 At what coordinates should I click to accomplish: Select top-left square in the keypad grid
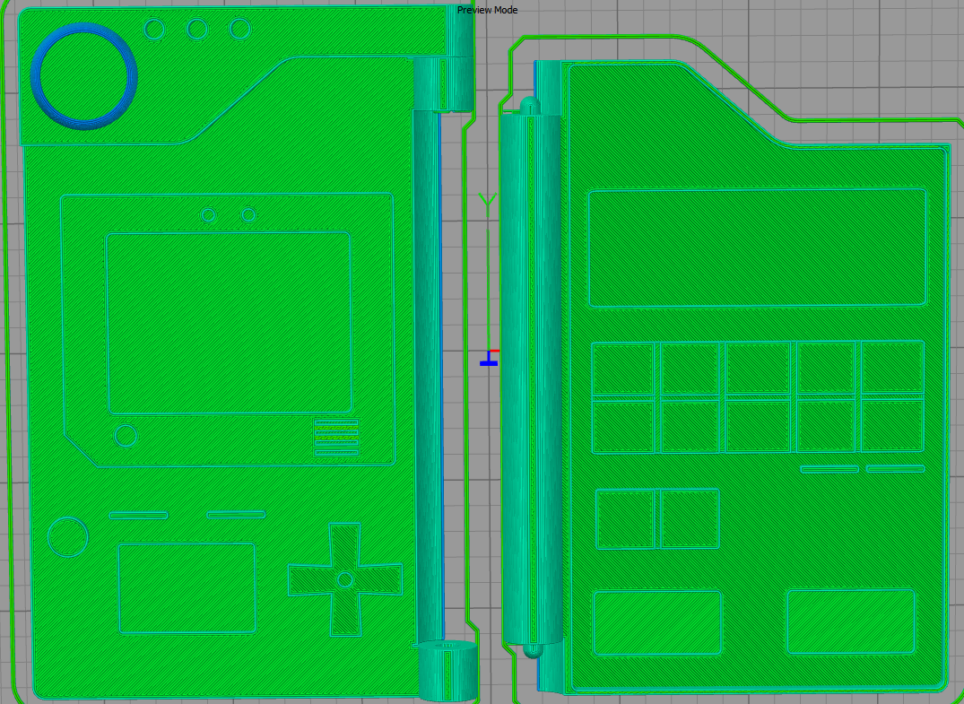623,369
